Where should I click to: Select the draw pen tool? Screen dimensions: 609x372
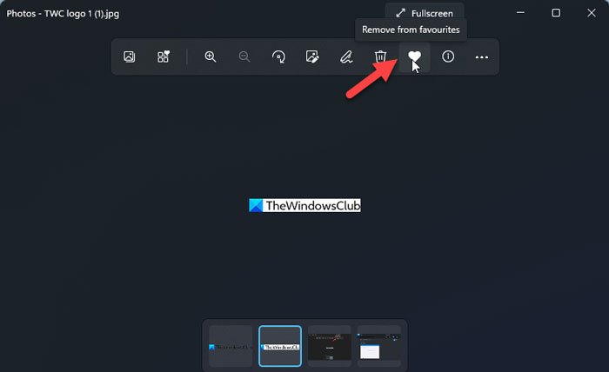346,57
